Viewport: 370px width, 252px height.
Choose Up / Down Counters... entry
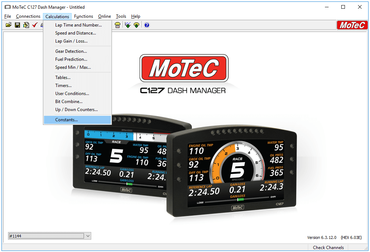pos(77,109)
